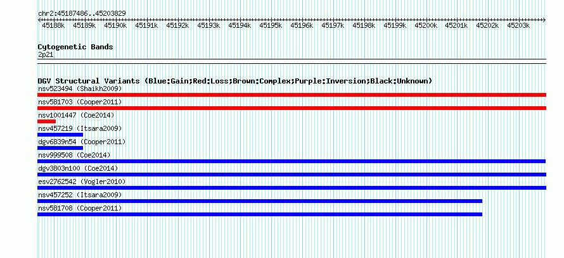Screen dimensions: 564x258
Task: Open the nsv457219 (Itsara2009) label
Action: [80, 128]
